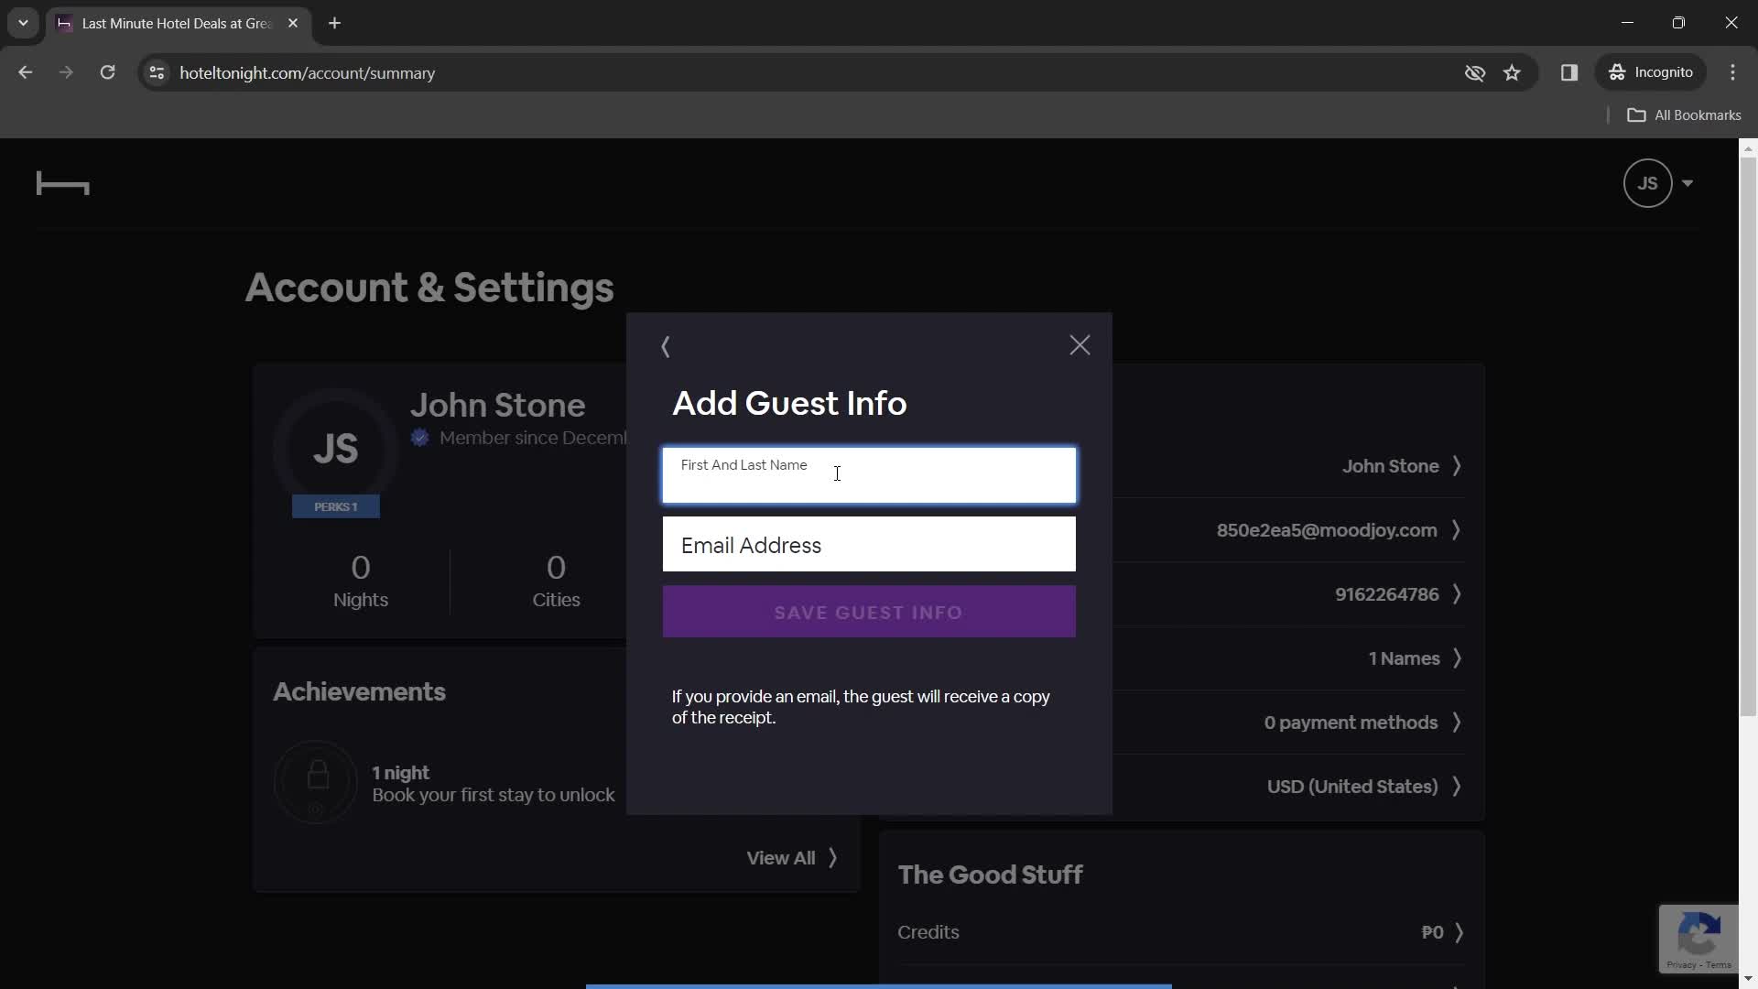Click the close X icon on dialog
The width and height of the screenshot is (1758, 989).
pos(1080,345)
